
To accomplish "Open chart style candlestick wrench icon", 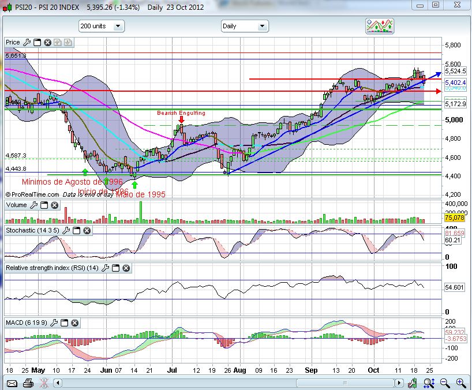I will [413, 383].
